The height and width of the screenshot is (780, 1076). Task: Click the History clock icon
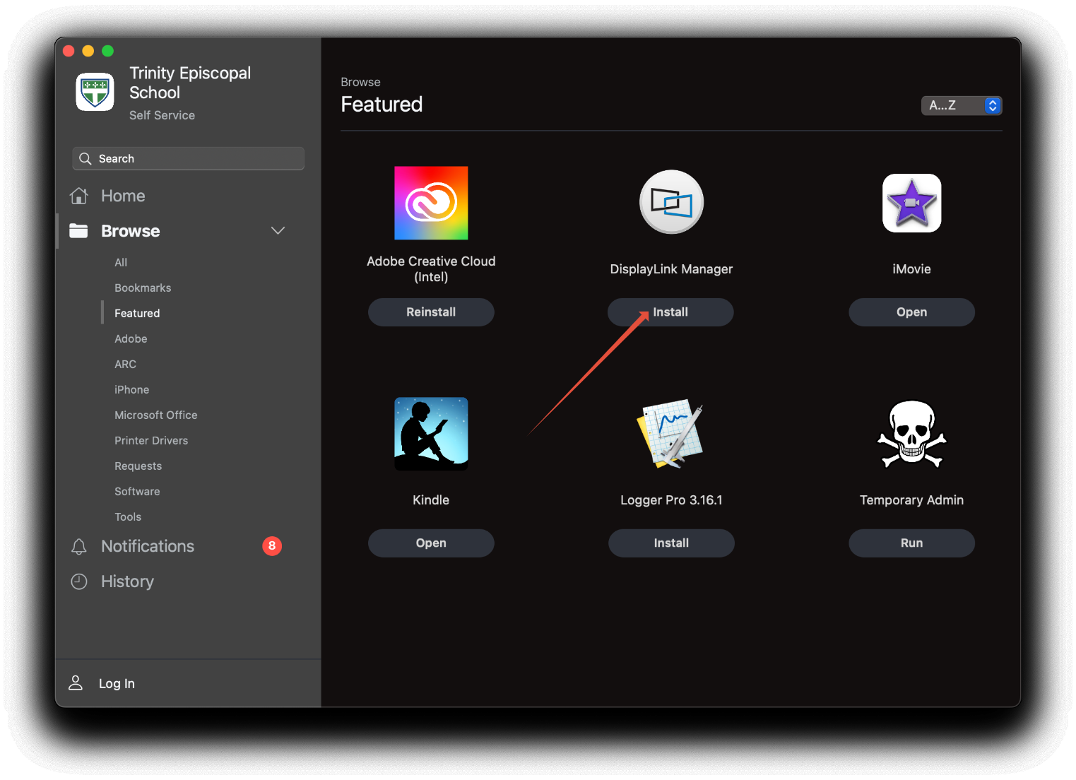[79, 581]
